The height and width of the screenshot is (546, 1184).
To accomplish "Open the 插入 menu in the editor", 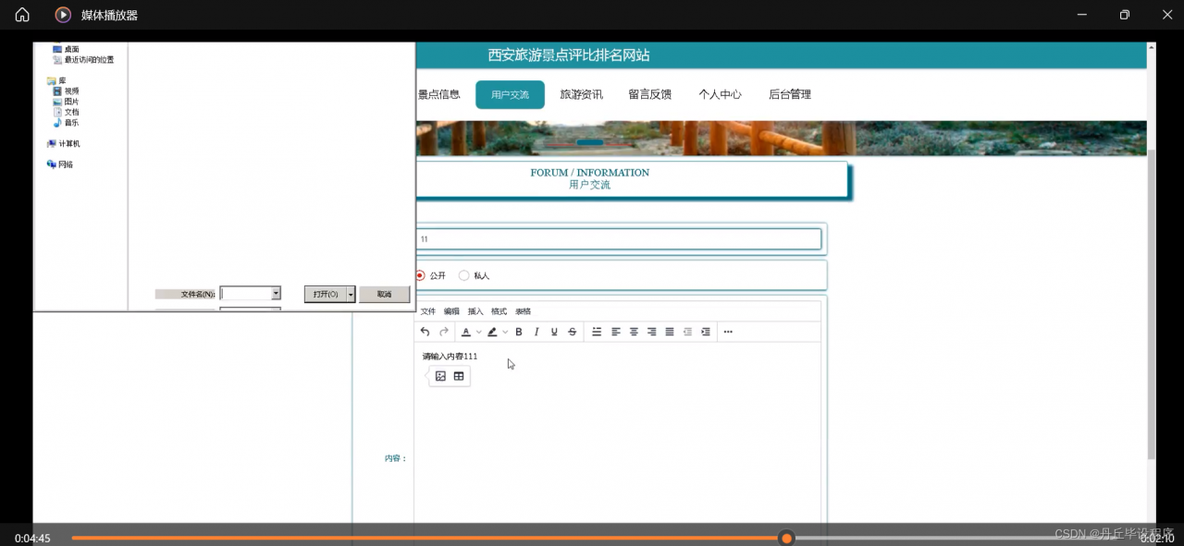I will click(x=475, y=311).
